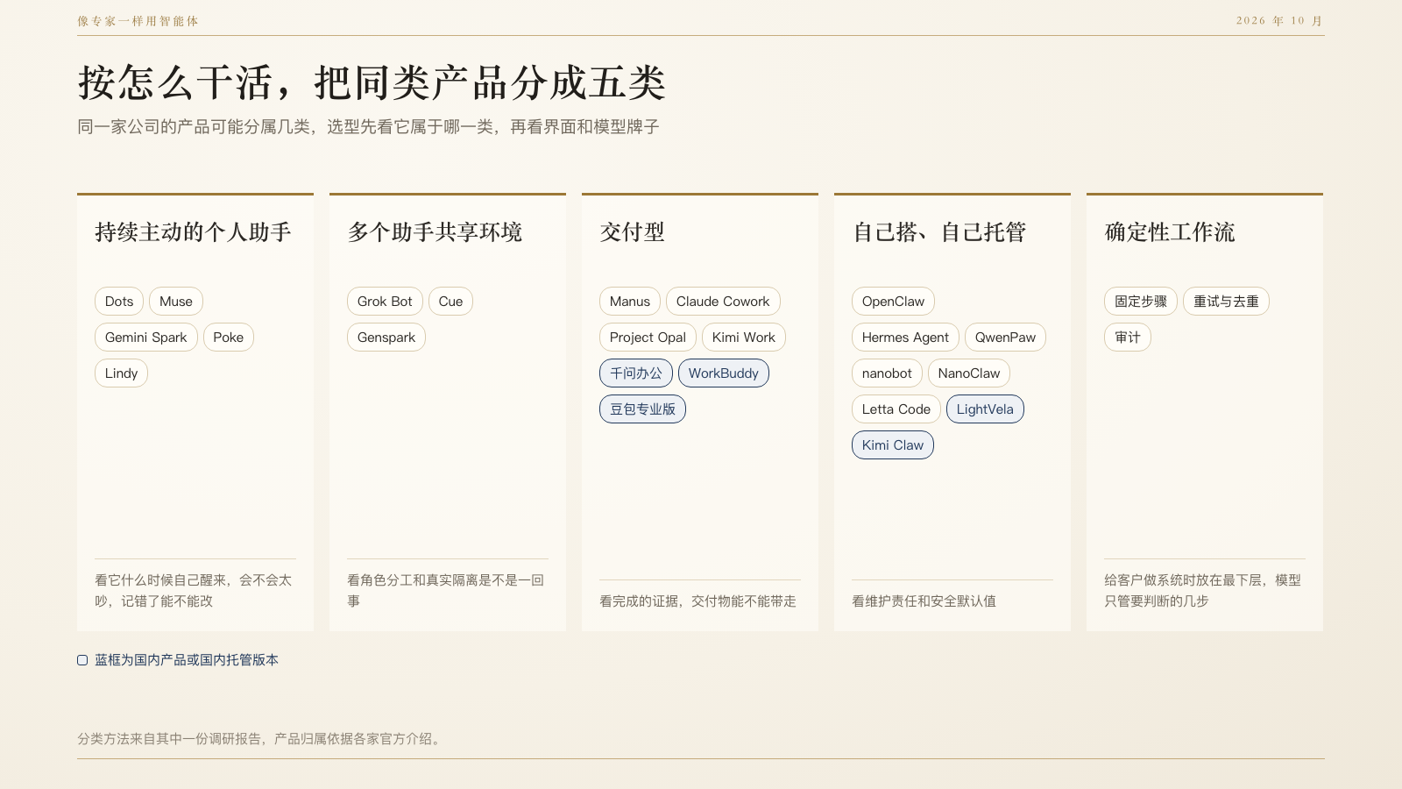Click the note 看维护责任和安全默认值

tap(924, 601)
